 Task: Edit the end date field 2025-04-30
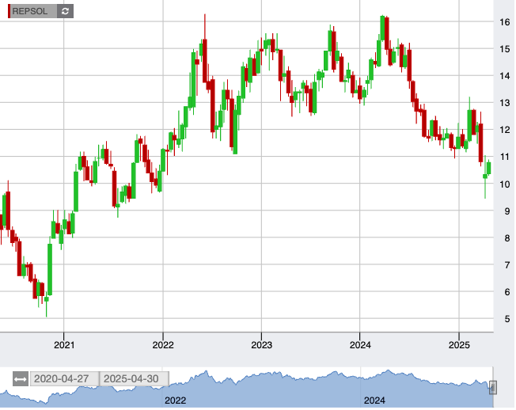135,379
